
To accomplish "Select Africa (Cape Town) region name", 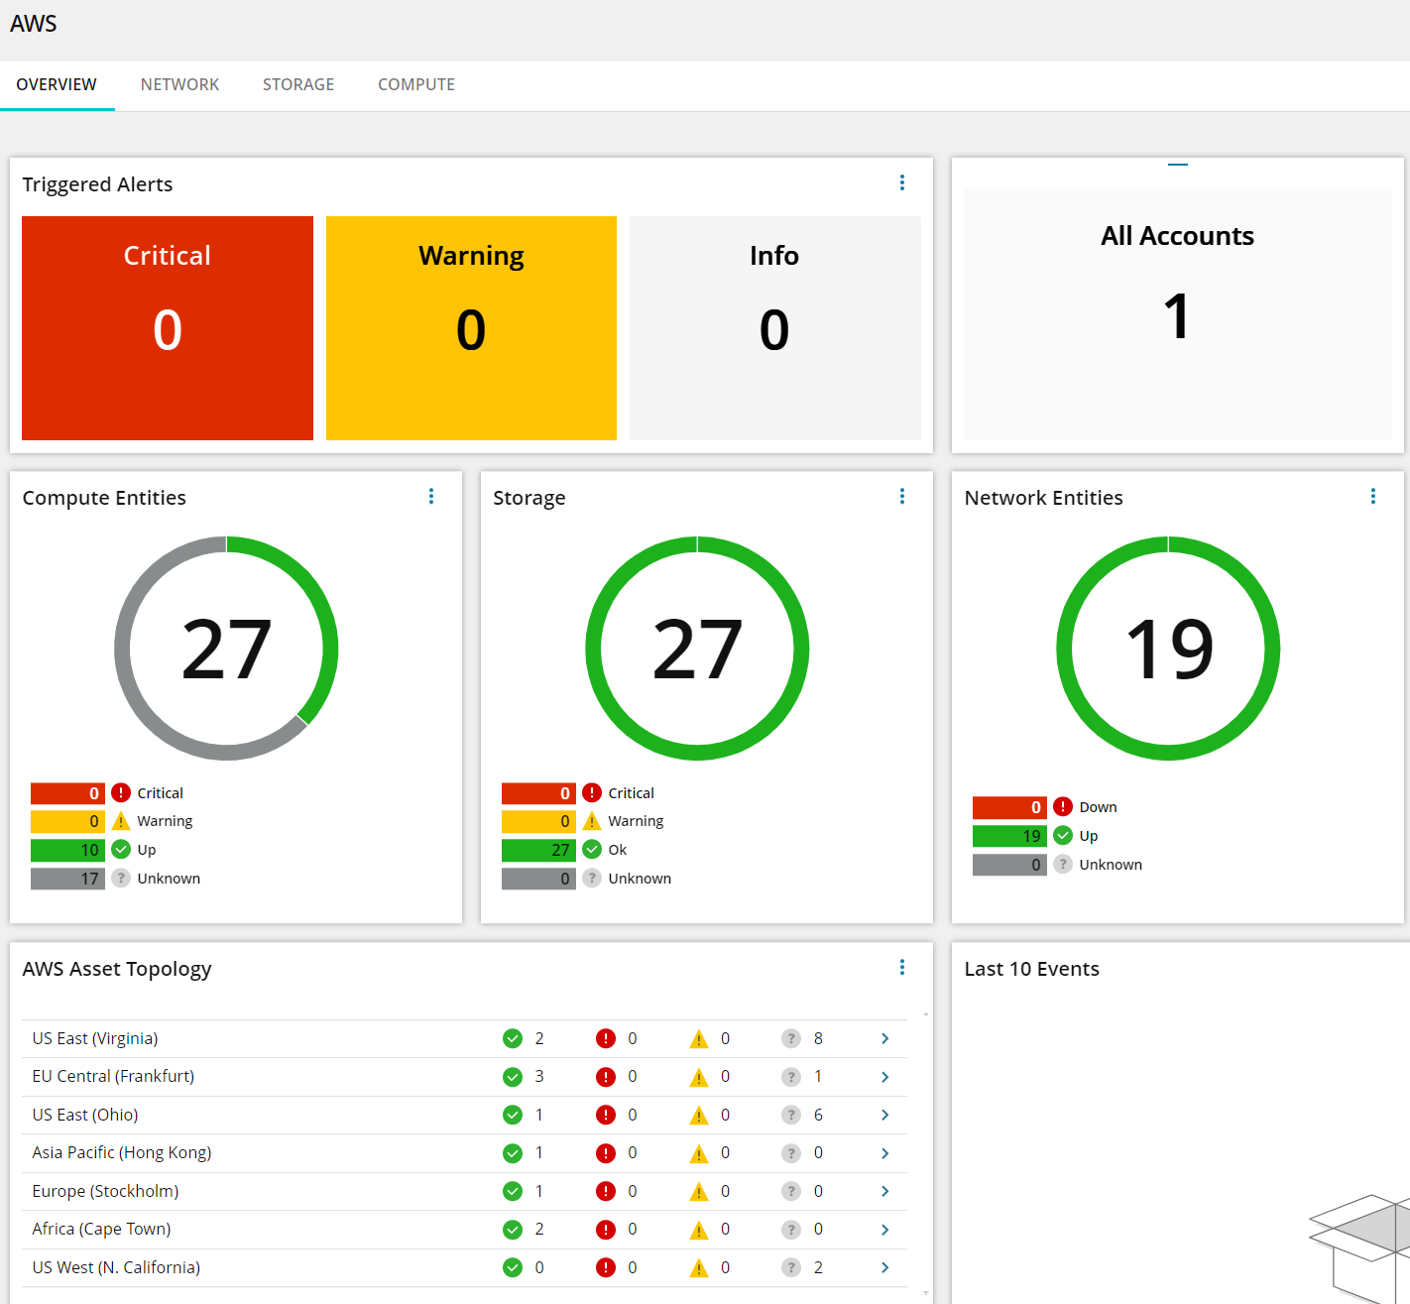I will pyautogui.click(x=101, y=1230).
